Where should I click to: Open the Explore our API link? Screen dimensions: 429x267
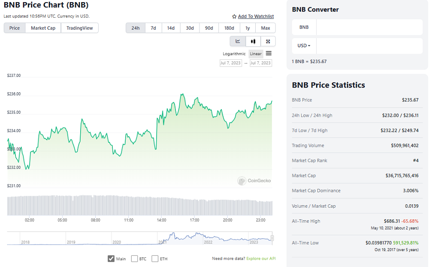coord(261,258)
